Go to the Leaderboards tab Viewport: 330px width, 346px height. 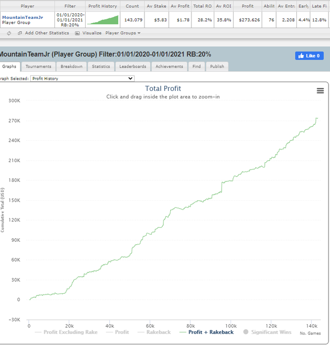(x=133, y=66)
